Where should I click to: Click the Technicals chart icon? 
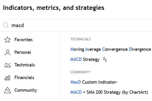[8, 65]
